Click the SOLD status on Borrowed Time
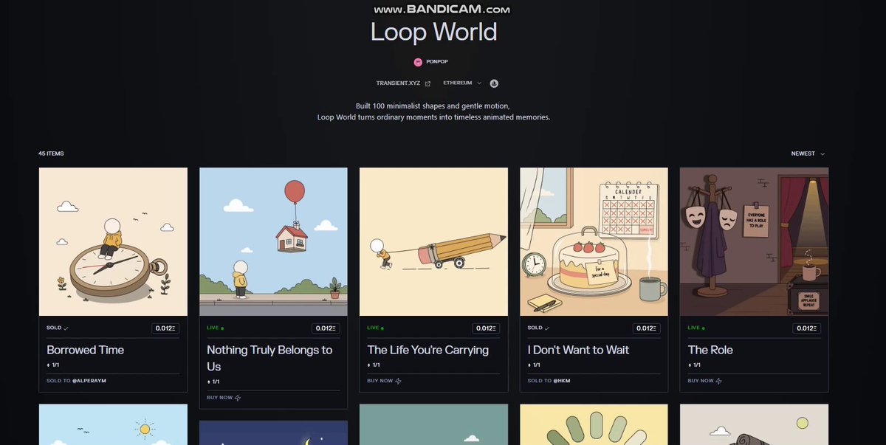 pyautogui.click(x=58, y=328)
